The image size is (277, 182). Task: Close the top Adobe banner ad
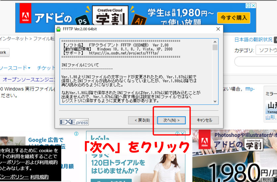point(254,6)
